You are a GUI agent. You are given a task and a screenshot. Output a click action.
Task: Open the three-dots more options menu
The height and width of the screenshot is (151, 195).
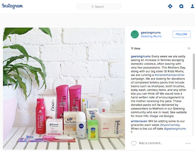point(188,143)
